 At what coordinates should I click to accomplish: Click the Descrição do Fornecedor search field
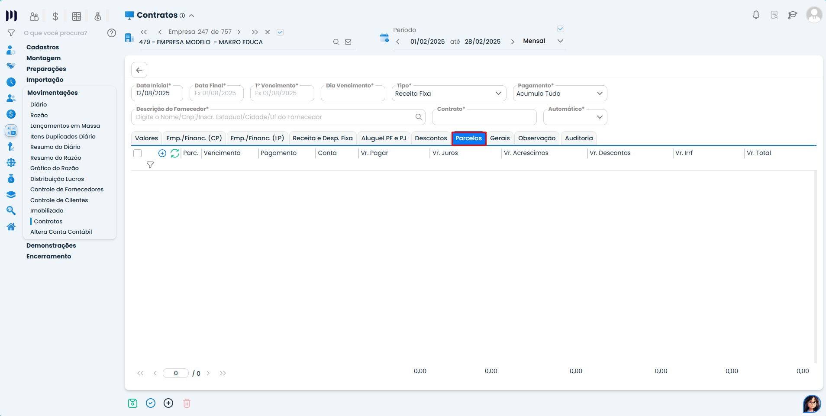[273, 117]
